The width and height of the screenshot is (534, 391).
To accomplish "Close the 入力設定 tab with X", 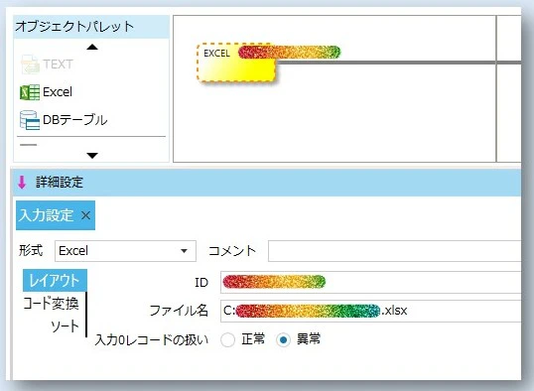I will click(85, 215).
